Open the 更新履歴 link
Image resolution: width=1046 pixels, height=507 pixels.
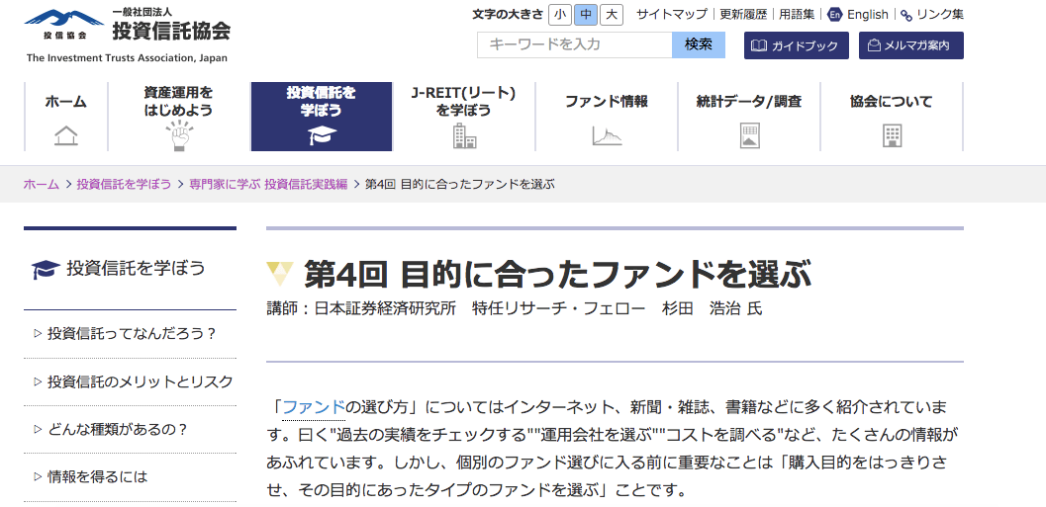click(743, 15)
